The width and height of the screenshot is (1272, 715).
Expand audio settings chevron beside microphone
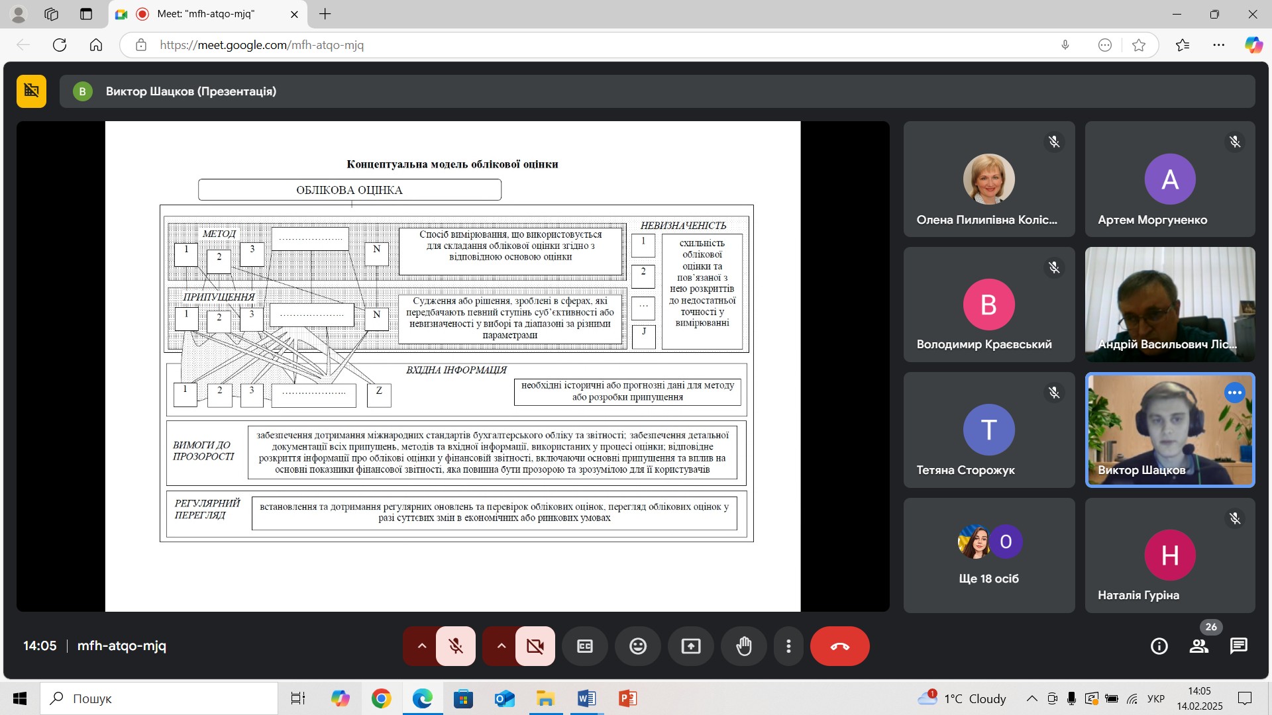421,645
